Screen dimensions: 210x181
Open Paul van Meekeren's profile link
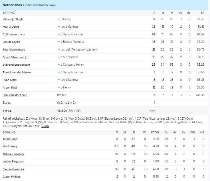click(x=15, y=95)
